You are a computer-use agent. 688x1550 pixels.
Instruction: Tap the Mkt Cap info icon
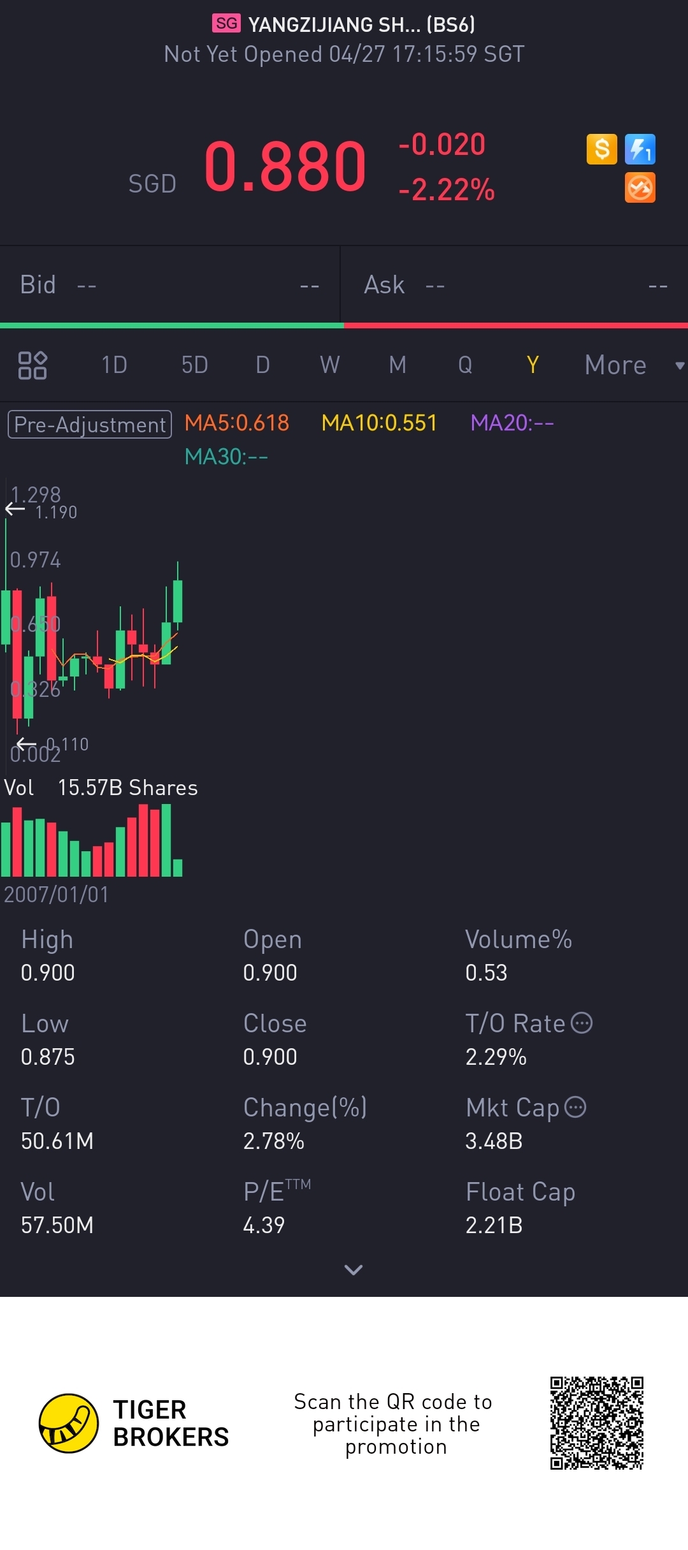pyautogui.click(x=575, y=1108)
